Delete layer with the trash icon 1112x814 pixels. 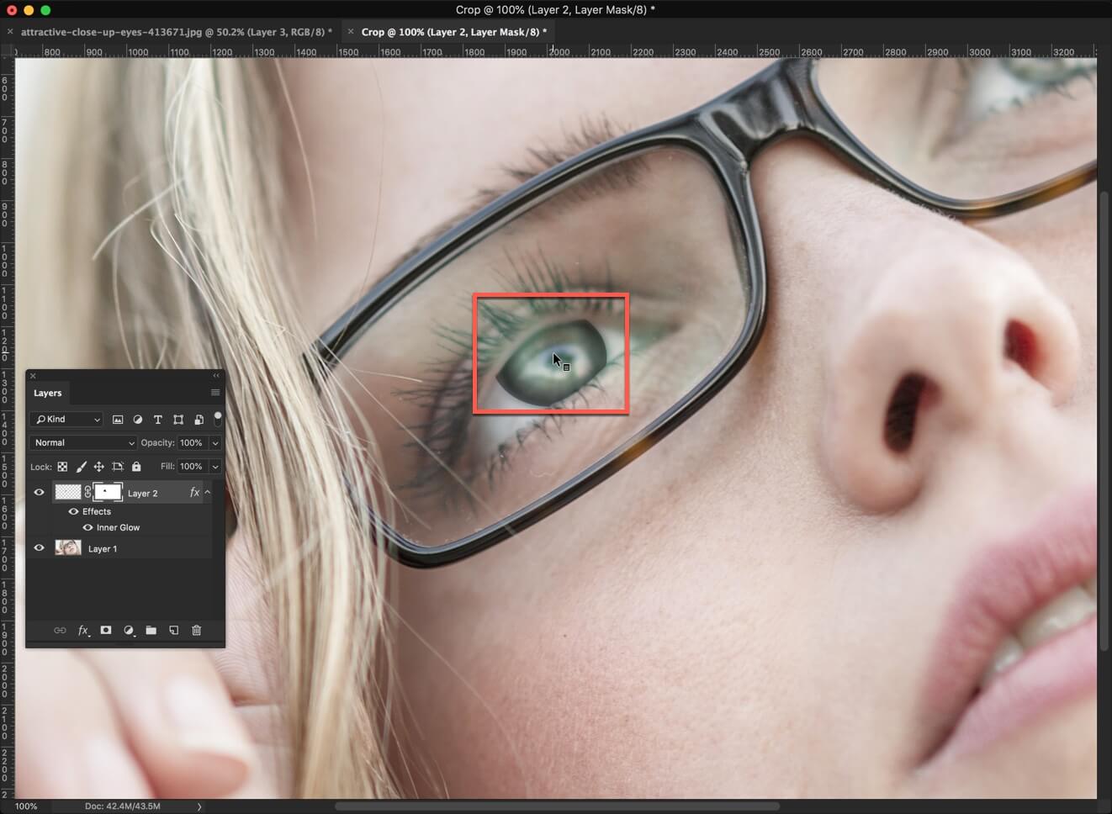coord(197,631)
